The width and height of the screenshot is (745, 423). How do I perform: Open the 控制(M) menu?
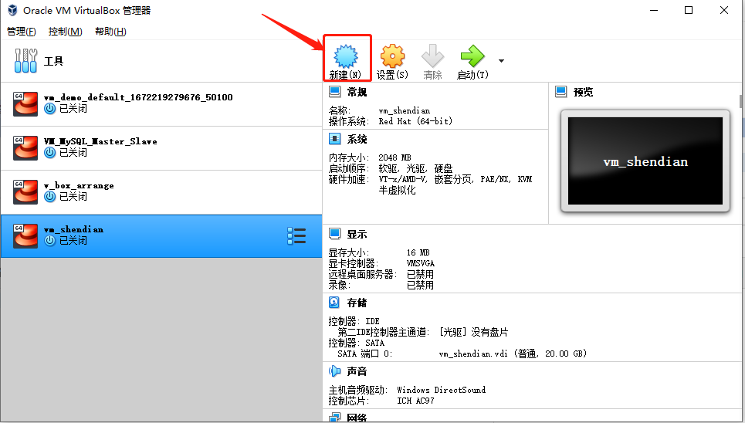pyautogui.click(x=65, y=32)
